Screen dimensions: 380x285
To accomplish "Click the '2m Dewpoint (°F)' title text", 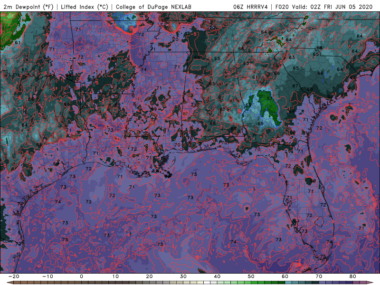I will point(28,7).
